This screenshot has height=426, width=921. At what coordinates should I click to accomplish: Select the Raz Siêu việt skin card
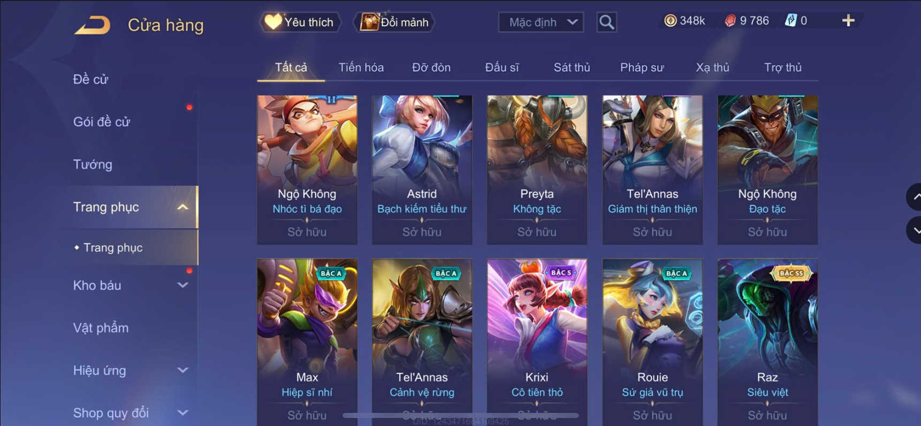coord(767,343)
